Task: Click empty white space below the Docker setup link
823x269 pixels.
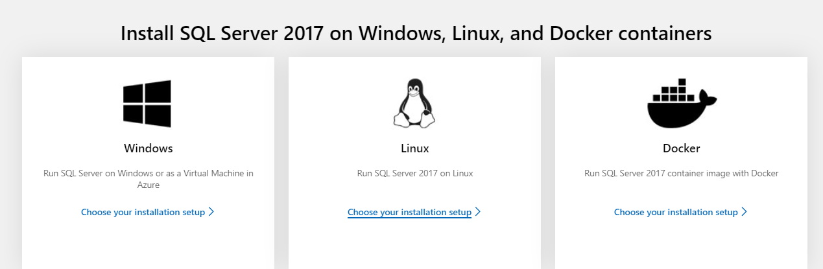Action: [x=681, y=246]
